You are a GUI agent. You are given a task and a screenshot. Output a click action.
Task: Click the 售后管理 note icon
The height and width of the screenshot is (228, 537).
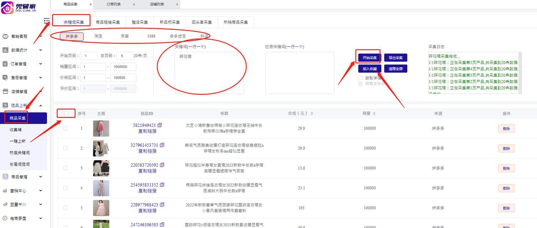coord(5,78)
